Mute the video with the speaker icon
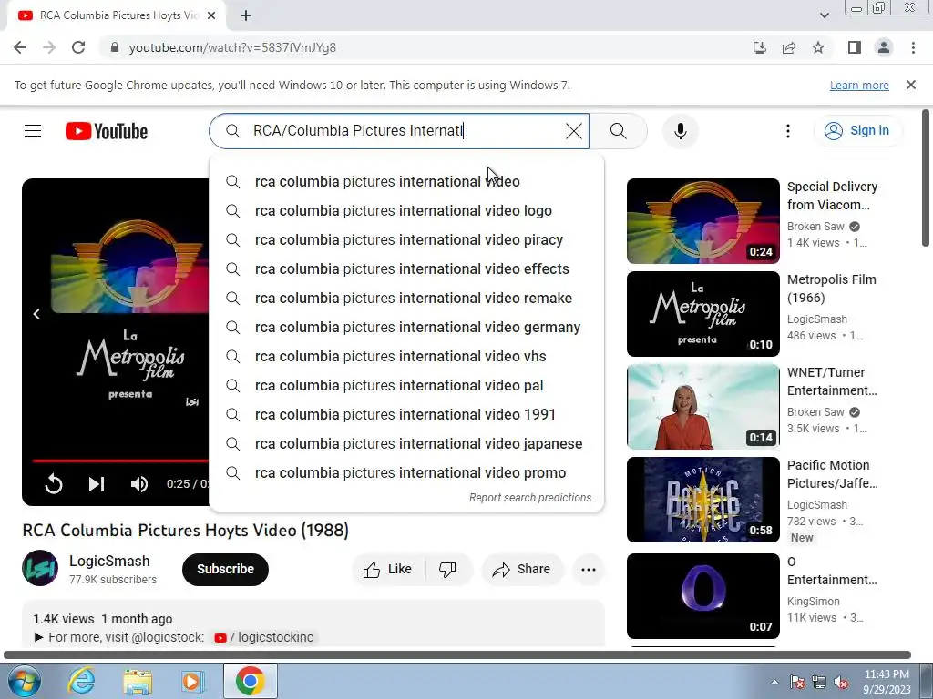 [x=139, y=484]
